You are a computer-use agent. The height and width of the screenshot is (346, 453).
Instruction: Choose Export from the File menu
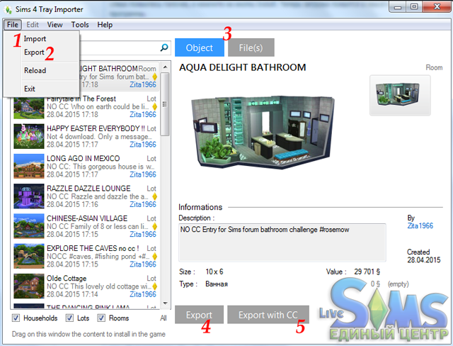point(34,52)
